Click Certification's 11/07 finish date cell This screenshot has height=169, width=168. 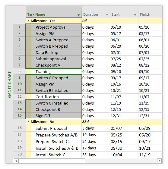click(150, 97)
